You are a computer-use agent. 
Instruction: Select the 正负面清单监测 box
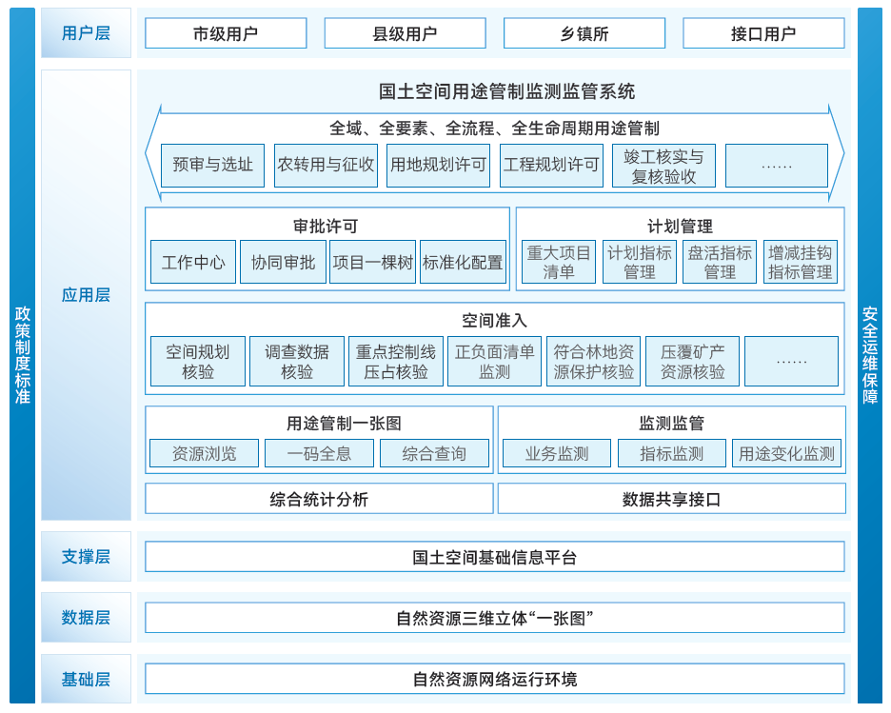click(x=494, y=362)
